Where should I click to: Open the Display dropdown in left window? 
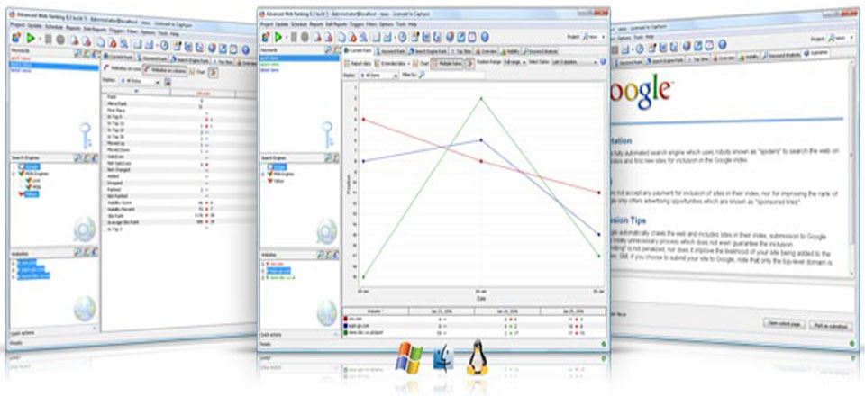[141, 81]
